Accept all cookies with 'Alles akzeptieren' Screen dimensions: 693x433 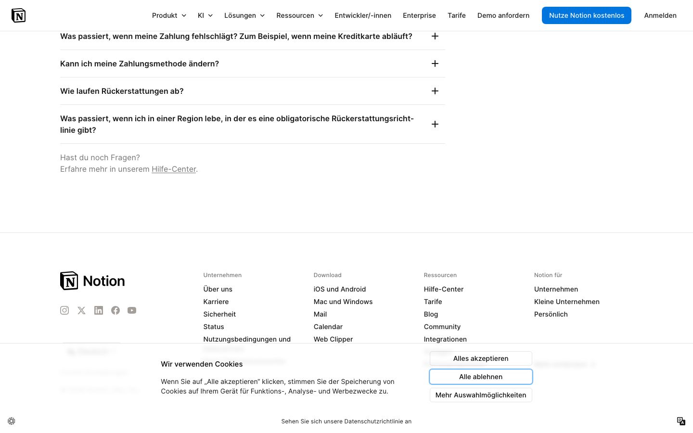coord(481,358)
